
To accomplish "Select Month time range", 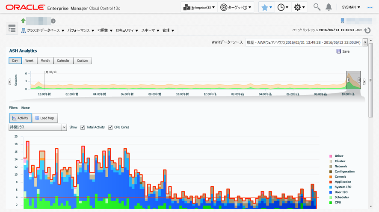I will click(x=45, y=60).
